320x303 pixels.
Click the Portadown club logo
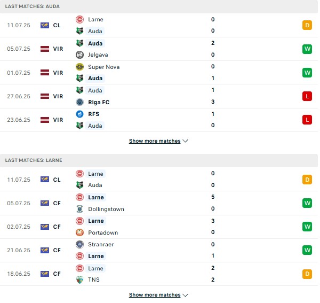pyautogui.click(x=79, y=232)
